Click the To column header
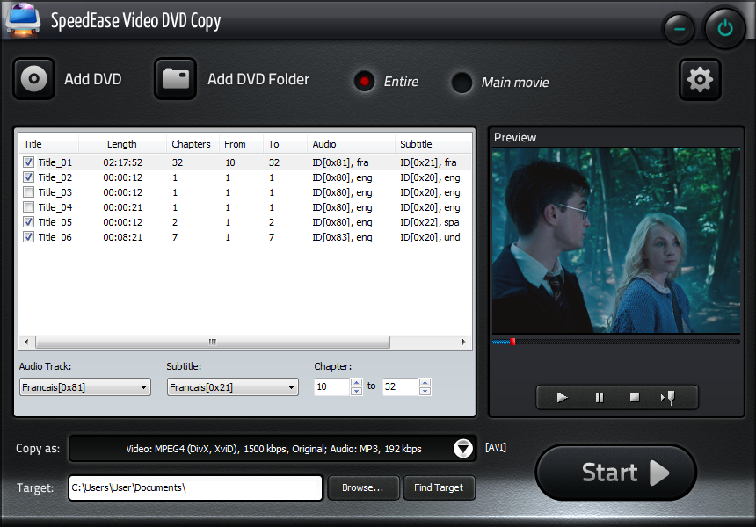Image resolution: width=756 pixels, height=527 pixels. pyautogui.click(x=285, y=144)
